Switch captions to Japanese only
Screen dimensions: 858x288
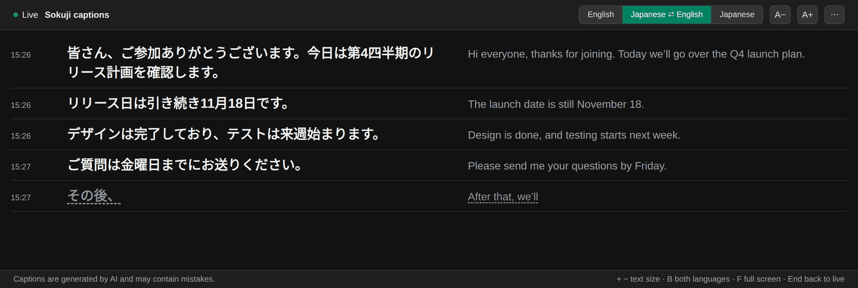coord(737,14)
